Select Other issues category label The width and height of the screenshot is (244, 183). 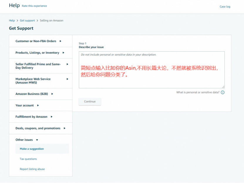click(x=24, y=140)
